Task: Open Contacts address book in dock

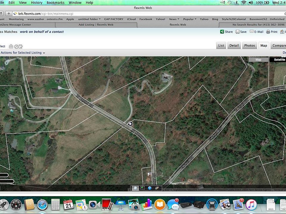Action: click(29, 205)
